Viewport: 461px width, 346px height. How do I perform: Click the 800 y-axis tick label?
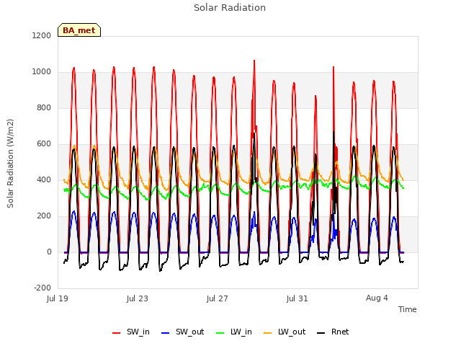coord(44,107)
